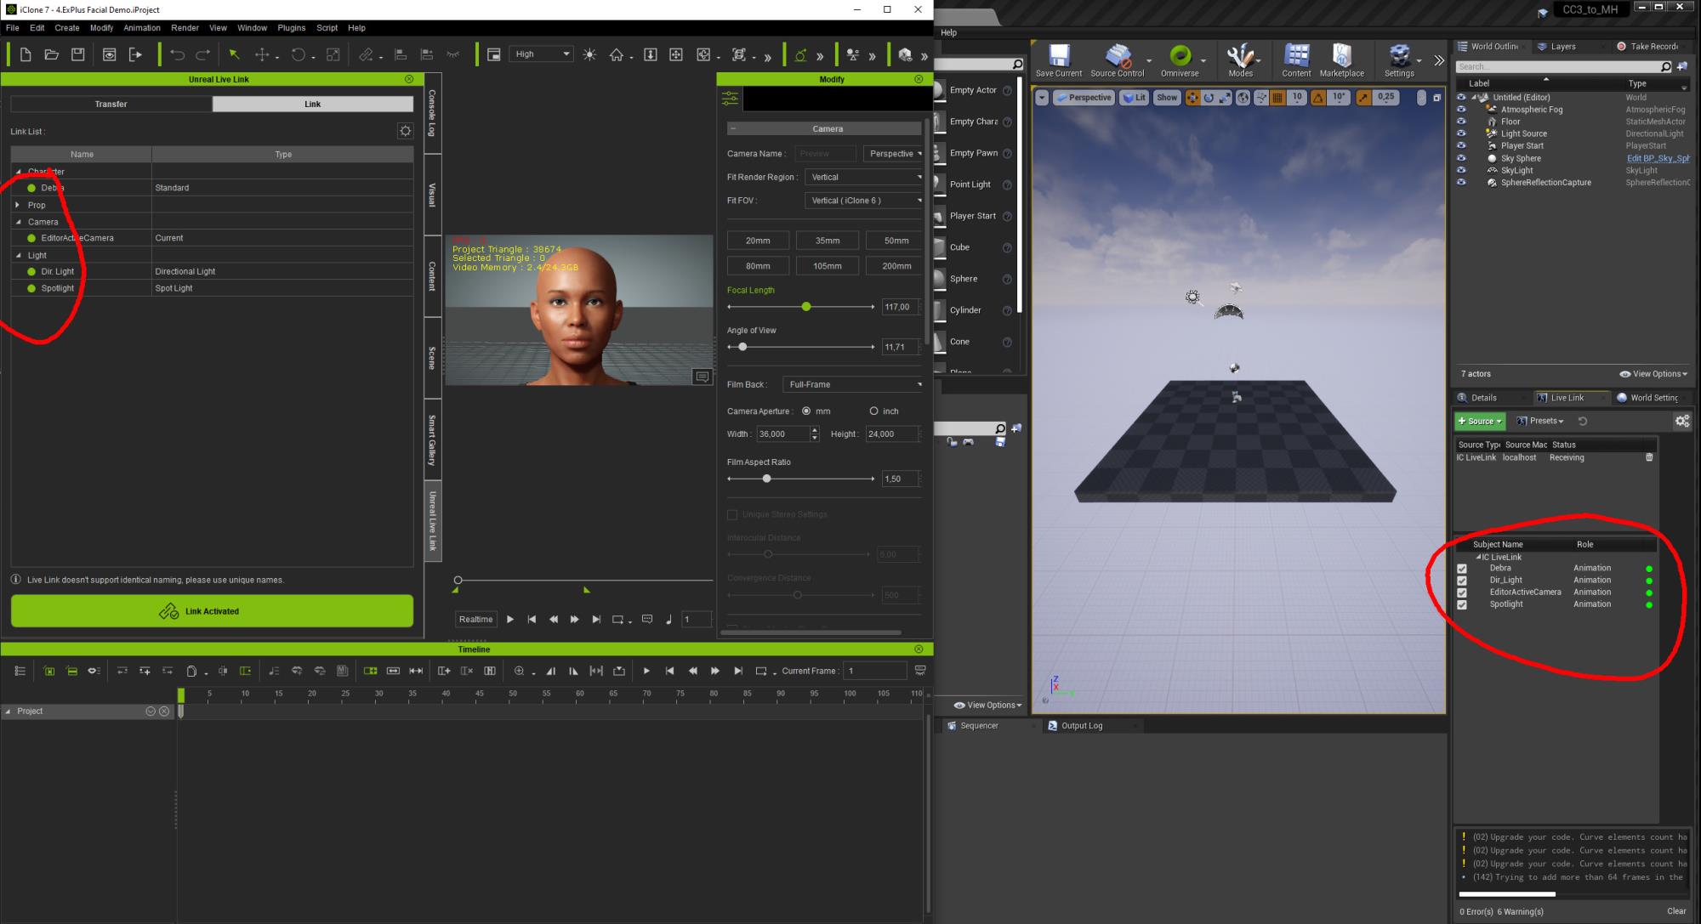The width and height of the screenshot is (1701, 924).
Task: Click New Project icon in iClone toolbar
Action: click(x=26, y=54)
